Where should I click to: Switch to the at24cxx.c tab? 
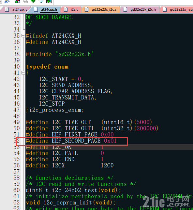pos(20,9)
